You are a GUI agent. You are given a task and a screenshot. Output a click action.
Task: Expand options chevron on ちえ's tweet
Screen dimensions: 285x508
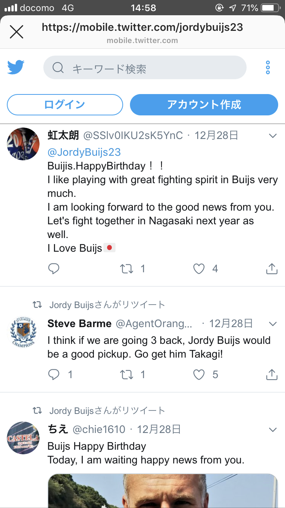coord(272,430)
